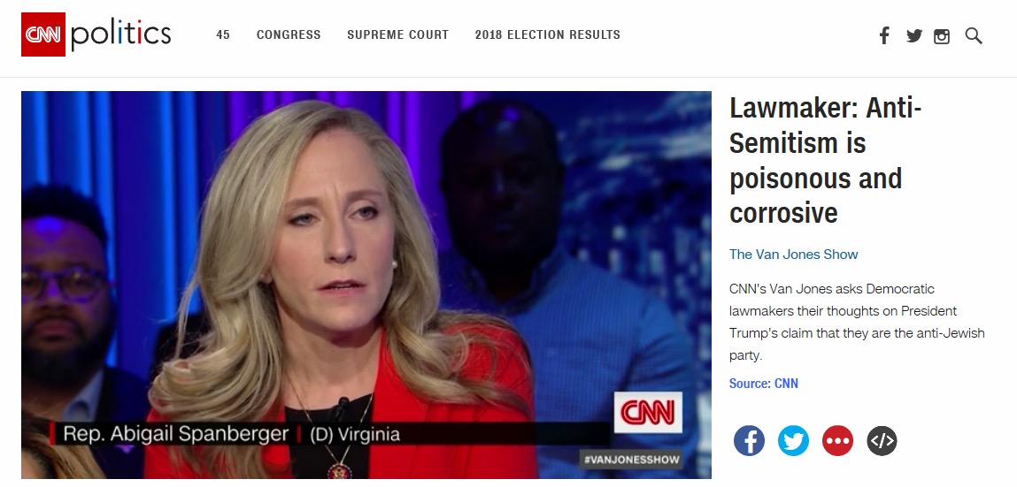Play the Abigail Spanberger video thumbnail
The height and width of the screenshot is (487, 1017).
click(366, 285)
